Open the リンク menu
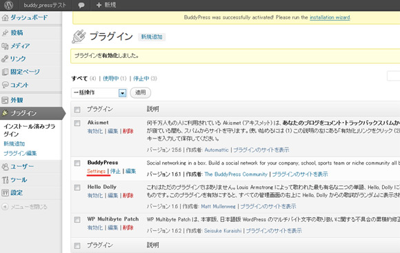The width and height of the screenshot is (400, 253). pyautogui.click(x=18, y=59)
